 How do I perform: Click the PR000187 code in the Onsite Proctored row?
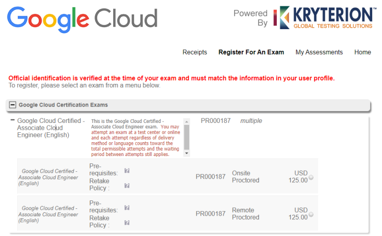[x=211, y=177]
